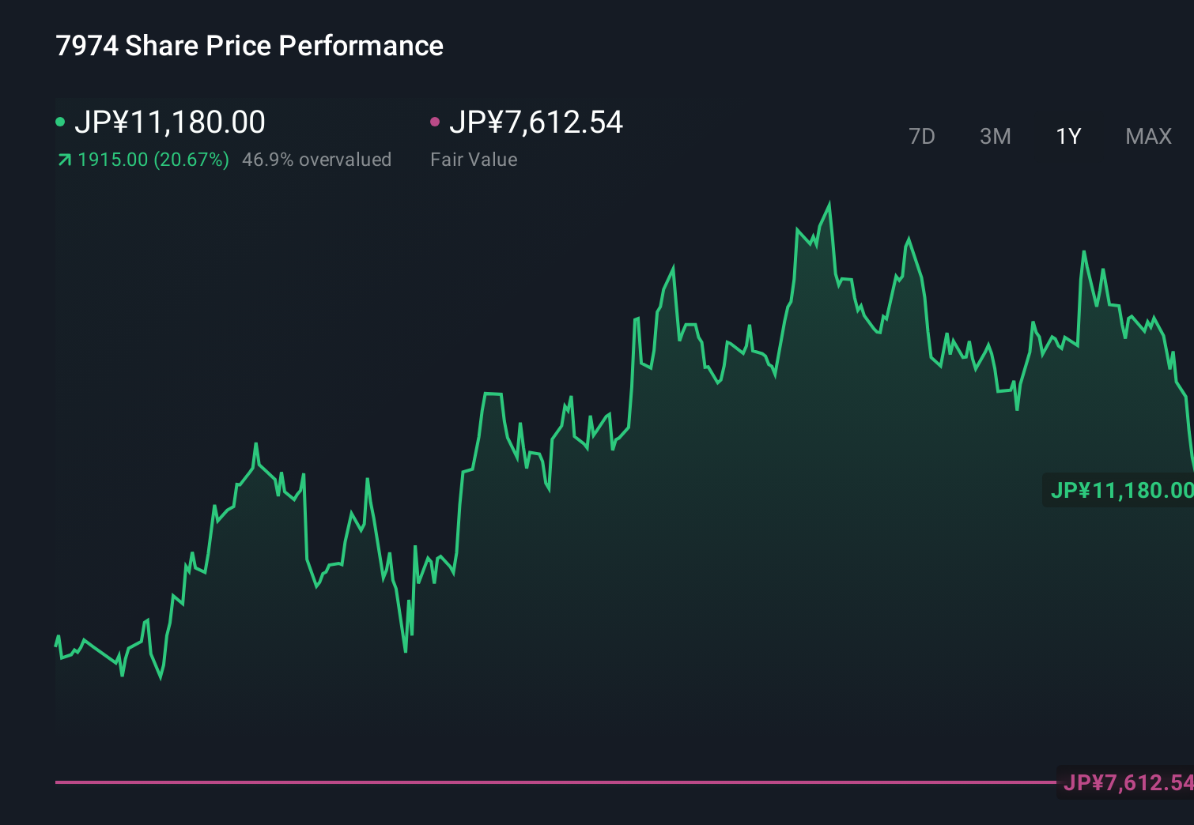Viewport: 1194px width, 825px height.
Task: Click the JP¥7,612.54 fair value label
Action: 536,122
